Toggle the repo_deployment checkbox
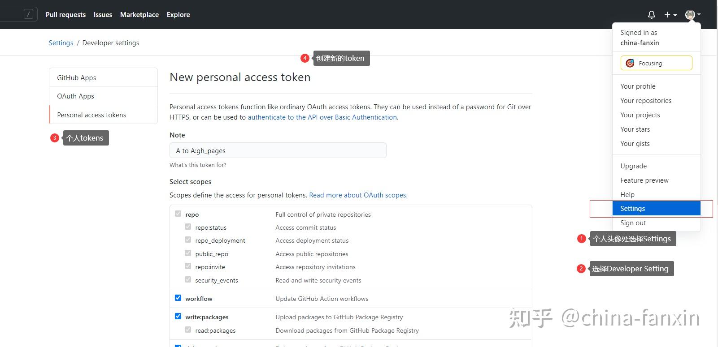This screenshot has height=347, width=718. tap(188, 240)
